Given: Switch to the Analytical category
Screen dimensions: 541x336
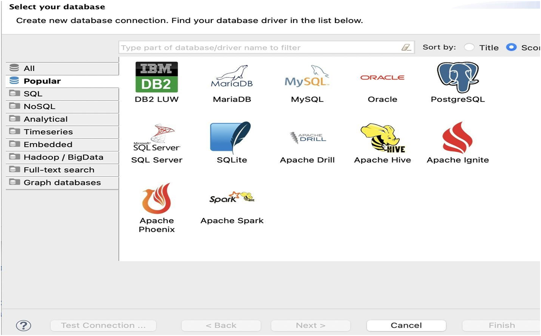Looking at the screenshot, I should click(x=62, y=120).
